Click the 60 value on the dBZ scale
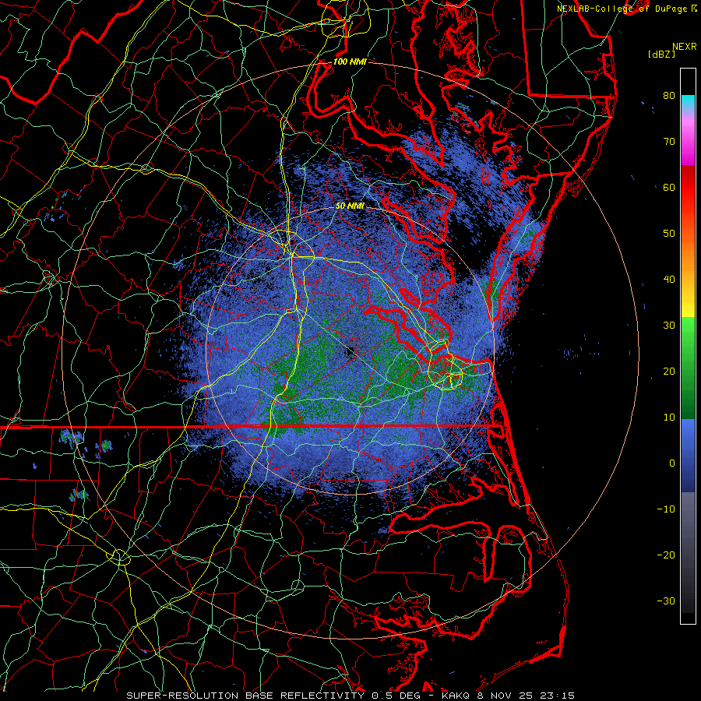Screen dimensions: 701x701 click(x=669, y=187)
